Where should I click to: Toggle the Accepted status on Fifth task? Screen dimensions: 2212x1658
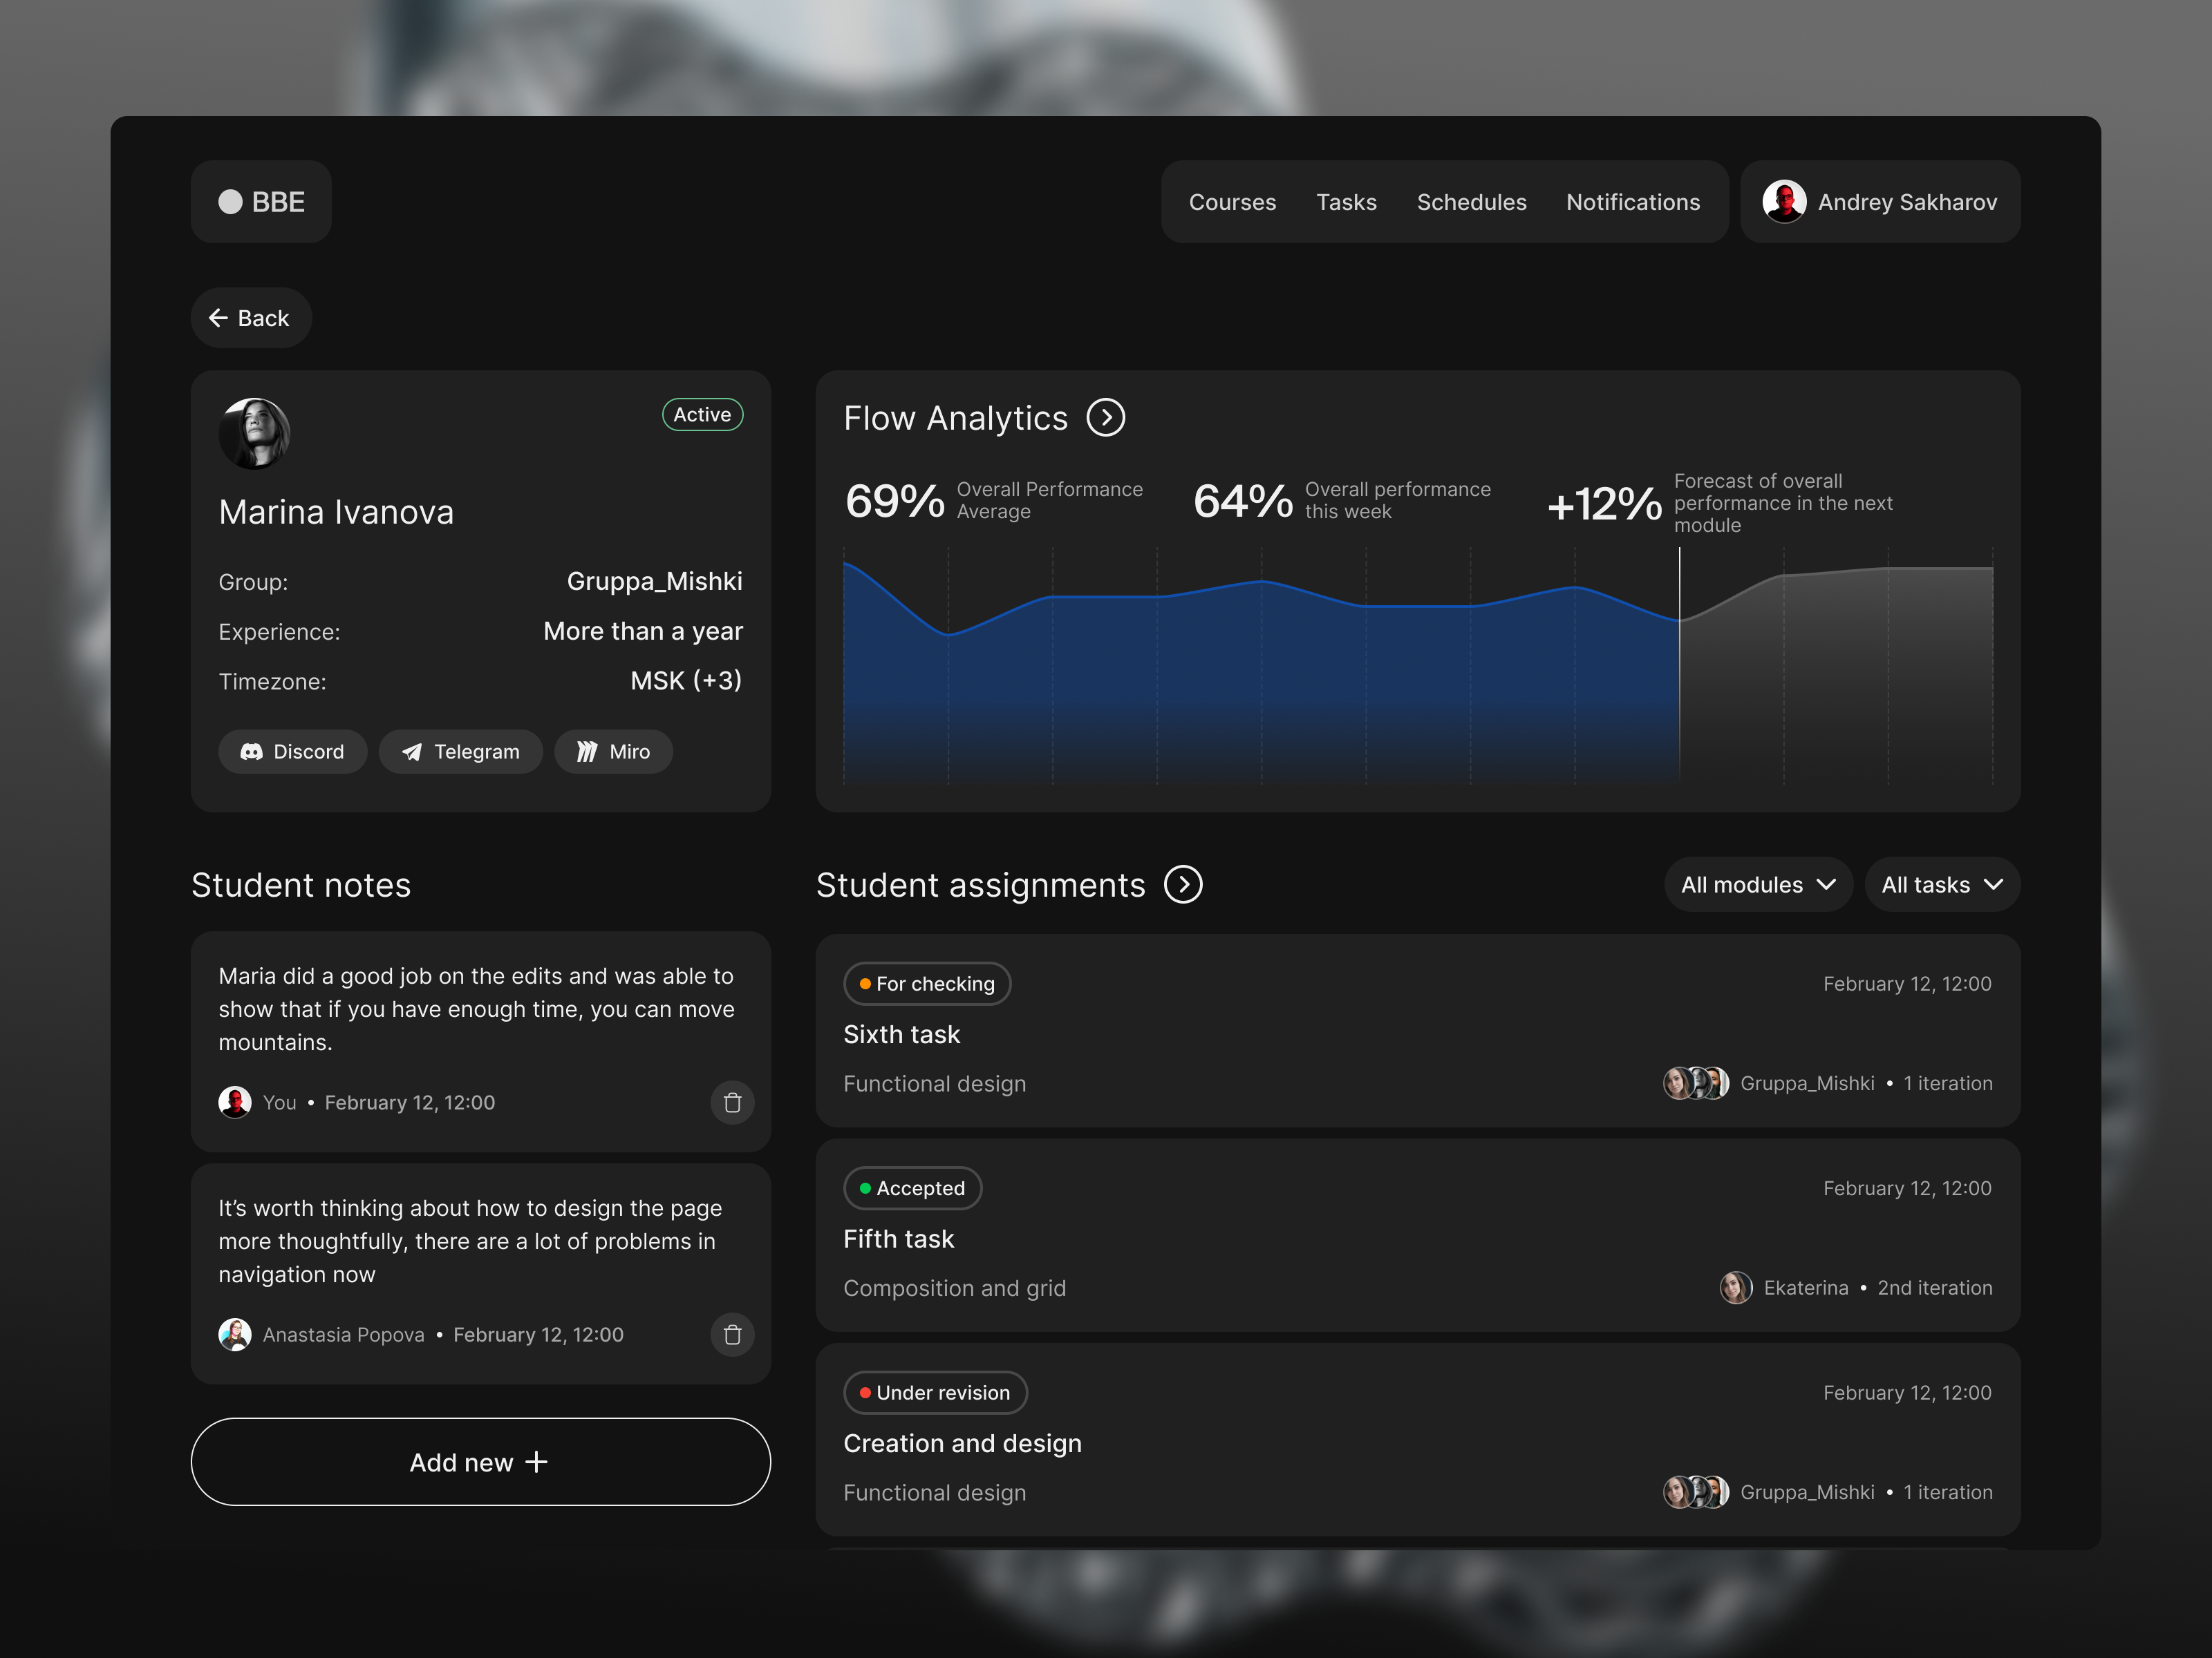(x=912, y=1188)
